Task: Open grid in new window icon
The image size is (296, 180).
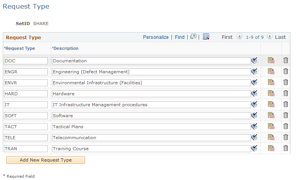Action: 193,37
